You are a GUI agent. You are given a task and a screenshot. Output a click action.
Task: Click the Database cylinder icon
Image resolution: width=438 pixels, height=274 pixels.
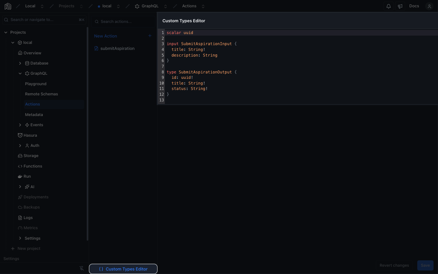coord(27,63)
